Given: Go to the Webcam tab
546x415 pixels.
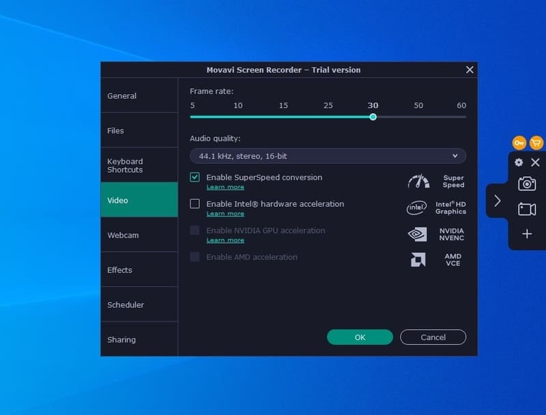Looking at the screenshot, I should click(x=139, y=235).
